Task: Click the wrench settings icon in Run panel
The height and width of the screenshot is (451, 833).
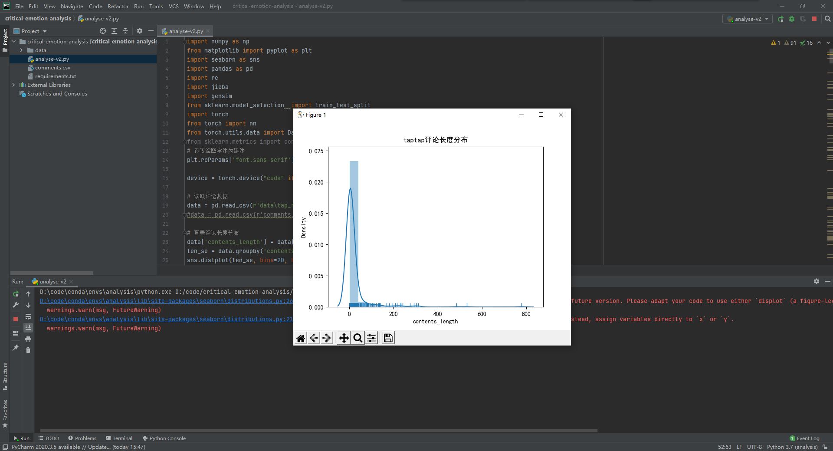Action: coord(16,305)
